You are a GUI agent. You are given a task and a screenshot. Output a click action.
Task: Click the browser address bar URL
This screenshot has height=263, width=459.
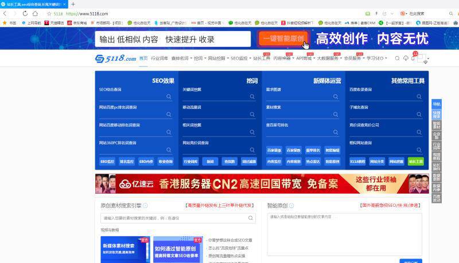point(87,14)
